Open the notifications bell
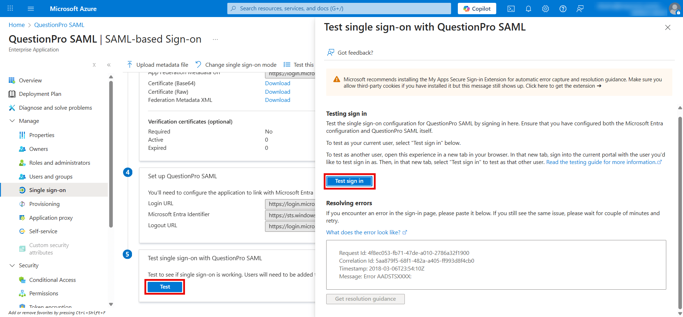This screenshot has height=317, width=683. click(528, 9)
